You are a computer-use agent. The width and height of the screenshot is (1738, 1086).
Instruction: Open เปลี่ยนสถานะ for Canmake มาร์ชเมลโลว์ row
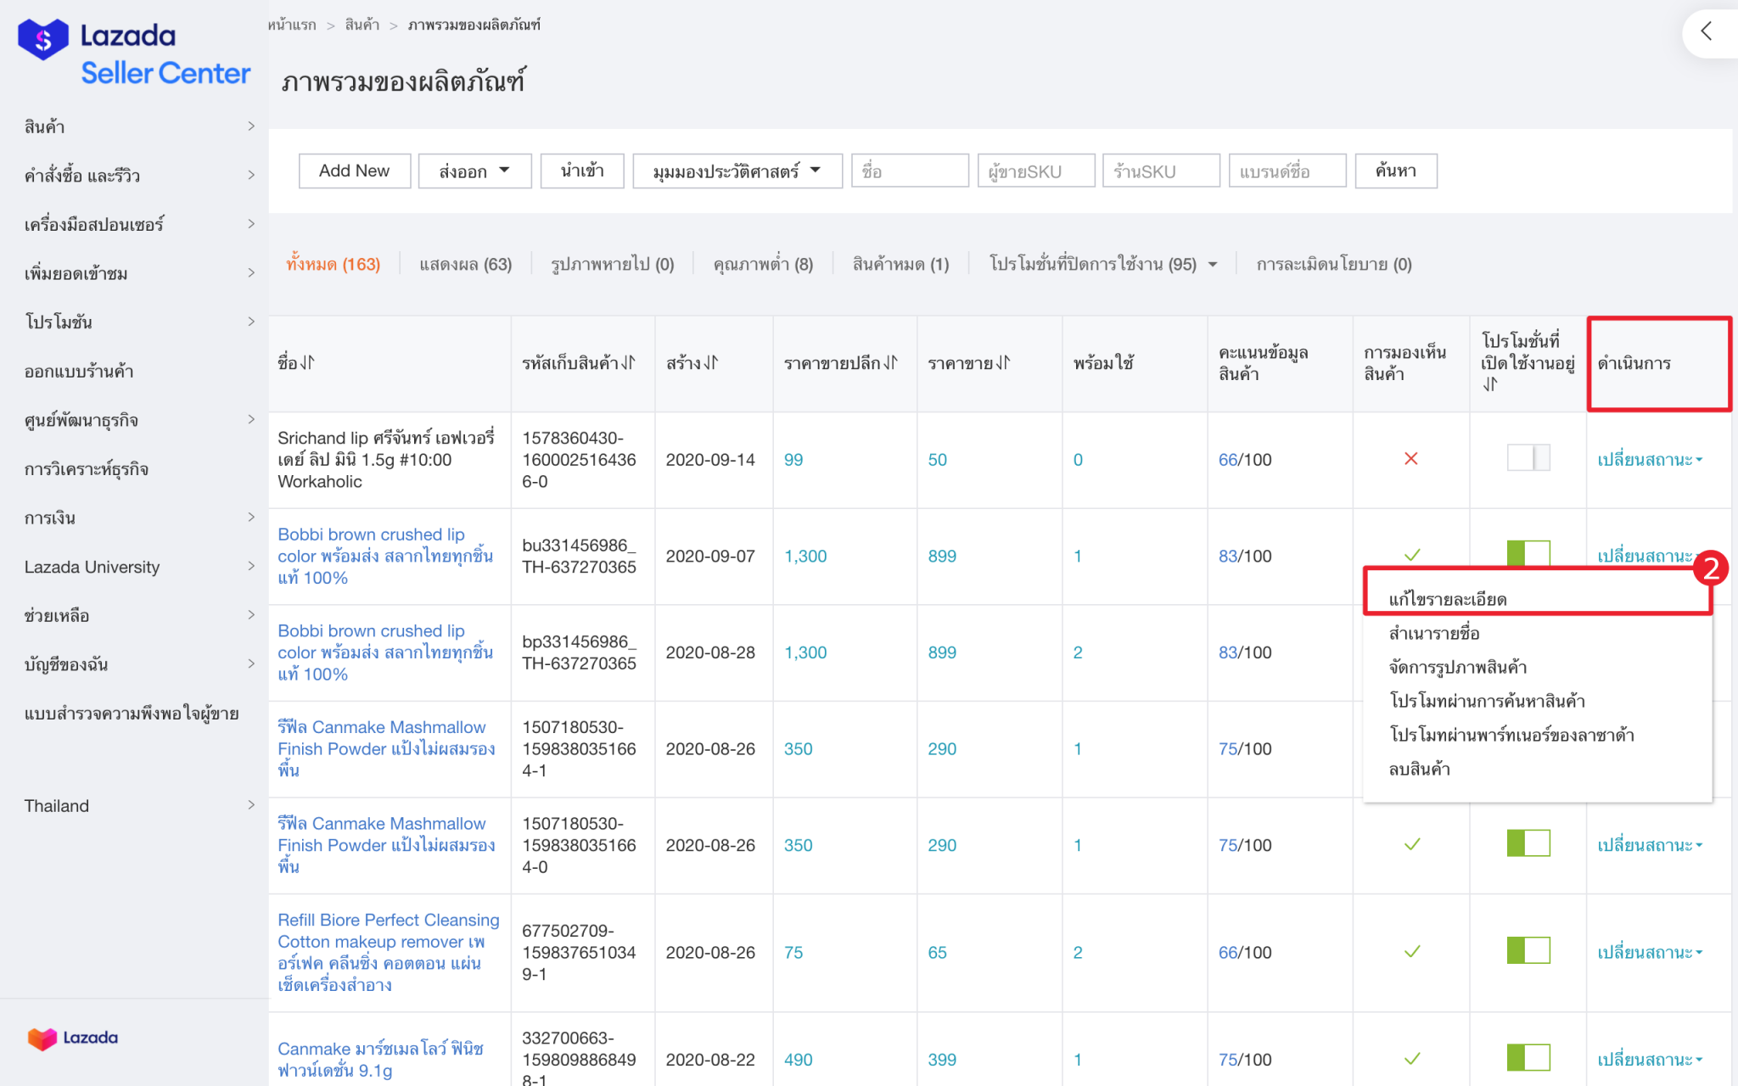click(x=1650, y=1059)
